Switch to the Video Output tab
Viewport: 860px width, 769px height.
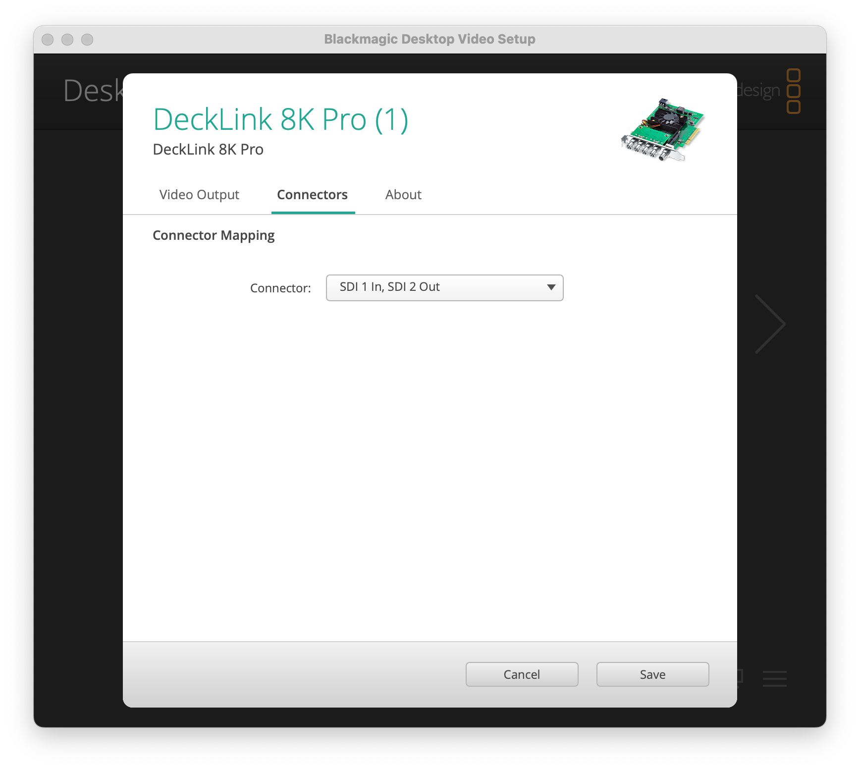199,195
